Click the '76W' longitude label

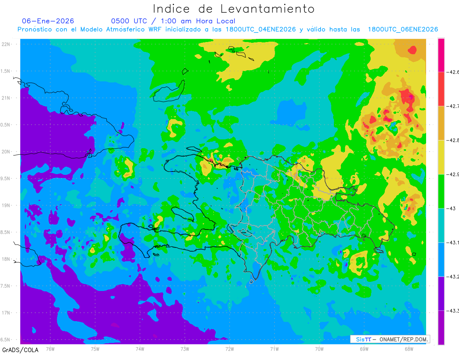coord(50,349)
